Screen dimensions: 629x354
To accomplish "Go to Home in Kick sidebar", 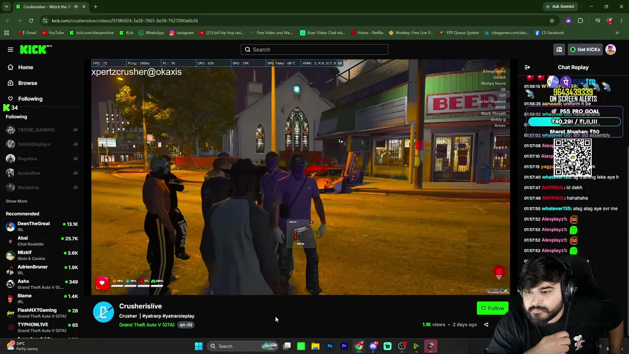I will click(26, 67).
